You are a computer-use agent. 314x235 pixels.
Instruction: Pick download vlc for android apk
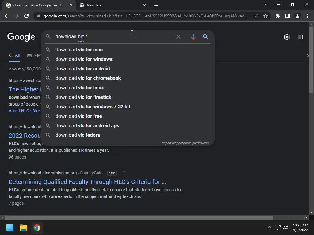coord(128,126)
